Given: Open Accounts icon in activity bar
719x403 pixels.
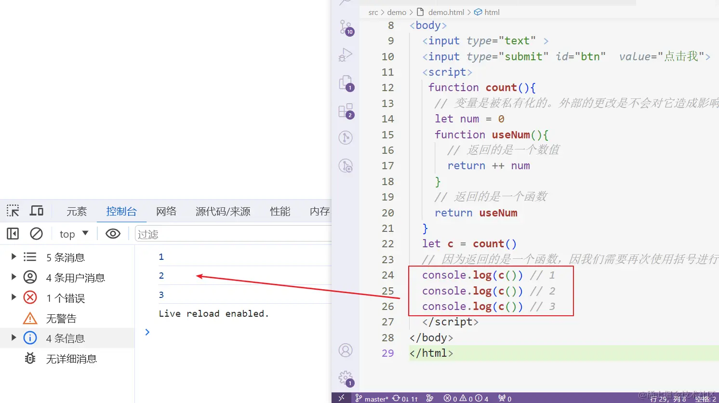Looking at the screenshot, I should pos(346,350).
